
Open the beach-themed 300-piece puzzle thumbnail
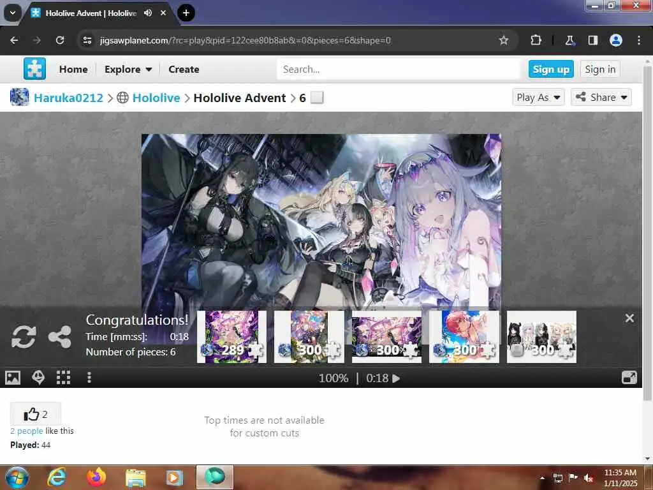(464, 337)
